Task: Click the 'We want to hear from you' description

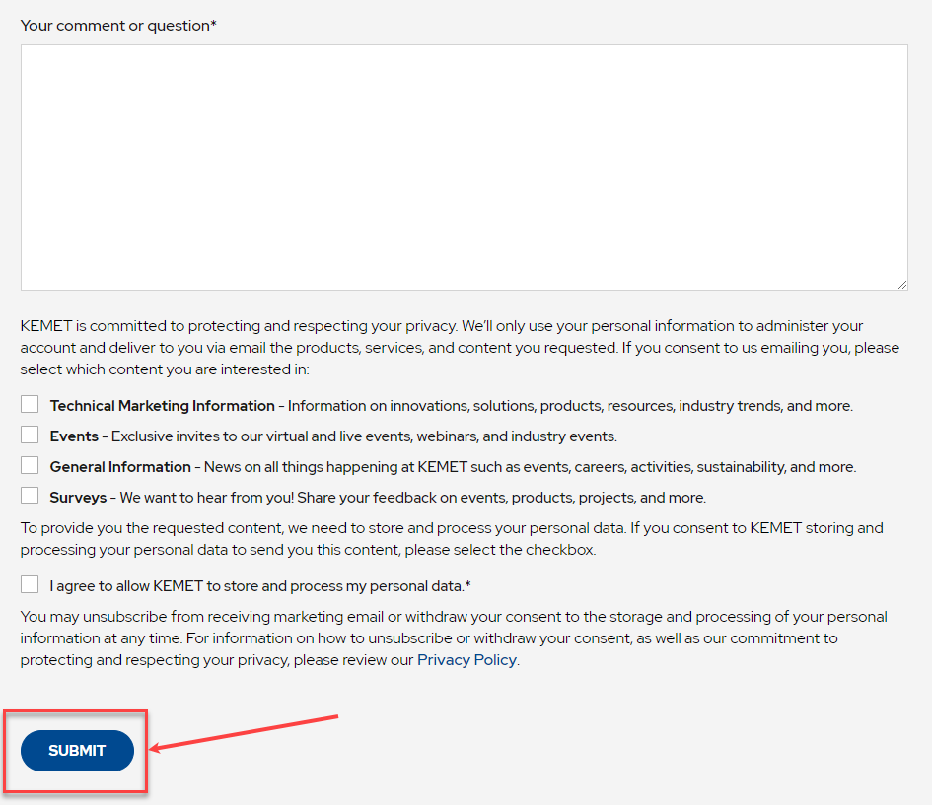Action: click(413, 498)
